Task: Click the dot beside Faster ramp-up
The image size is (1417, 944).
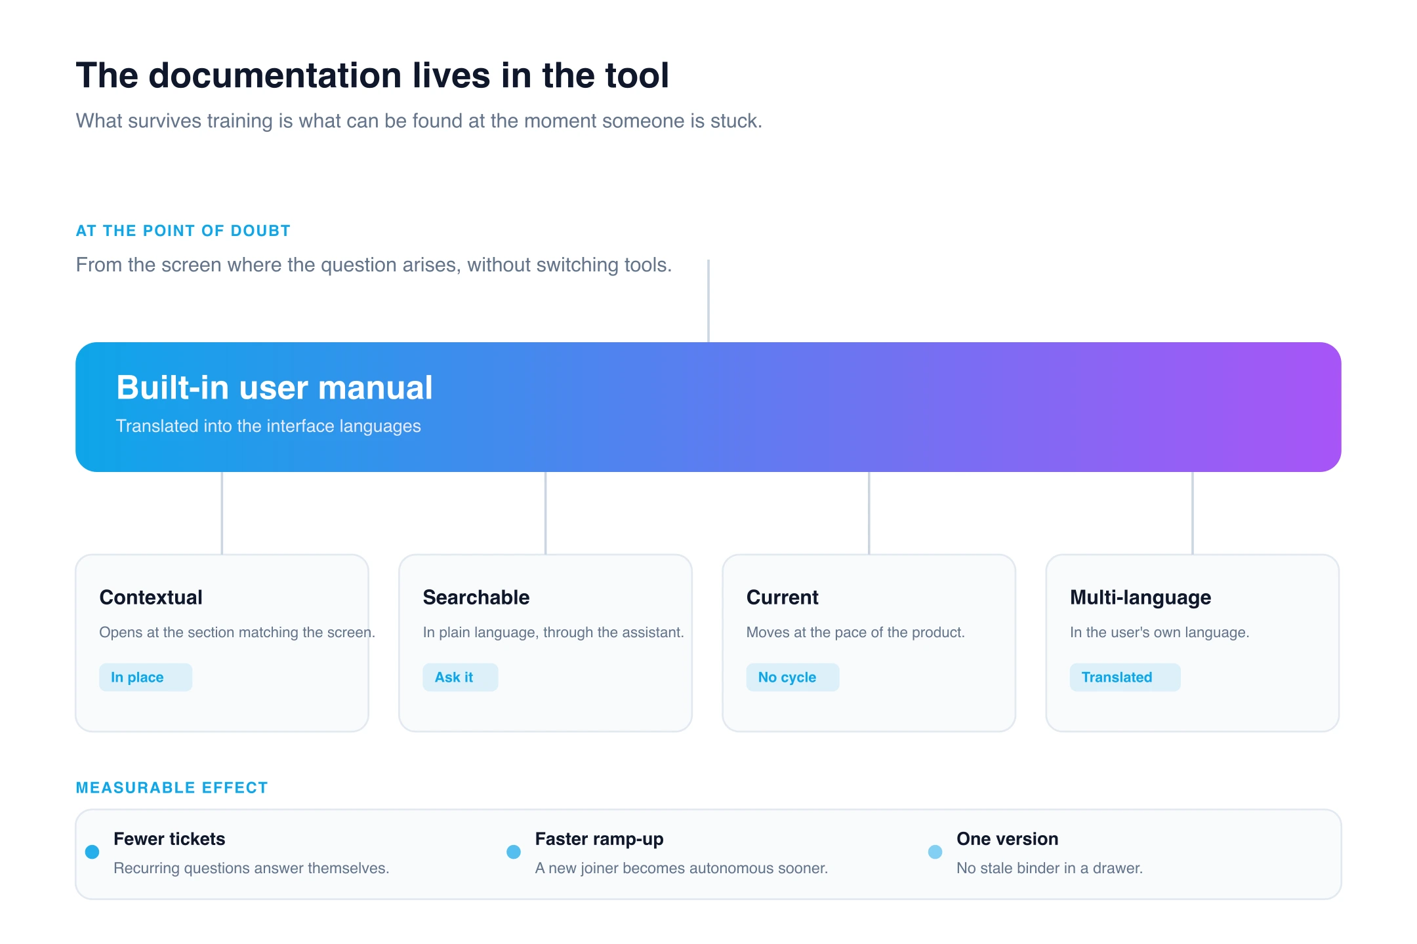Action: coord(514,852)
